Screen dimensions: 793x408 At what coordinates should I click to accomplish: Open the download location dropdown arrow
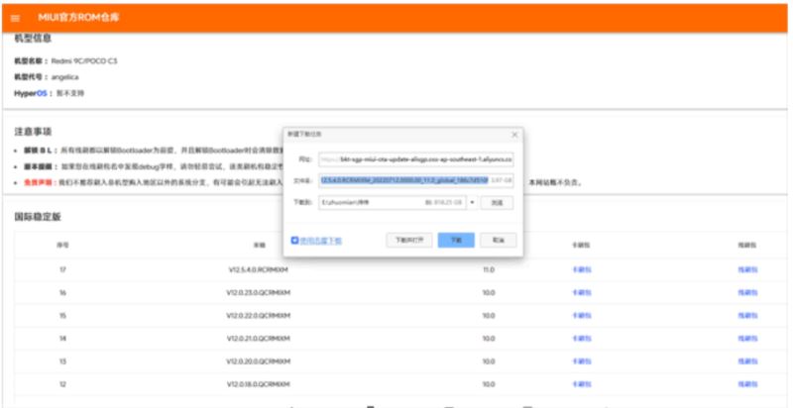point(472,202)
